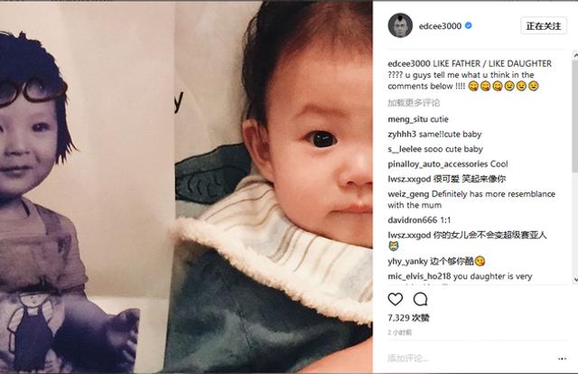Open weiz_geng commenter profile

point(408,194)
